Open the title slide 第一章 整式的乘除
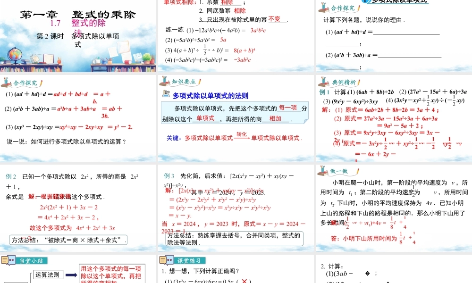The width and height of the screenshot is (472, 283). coord(78,36)
